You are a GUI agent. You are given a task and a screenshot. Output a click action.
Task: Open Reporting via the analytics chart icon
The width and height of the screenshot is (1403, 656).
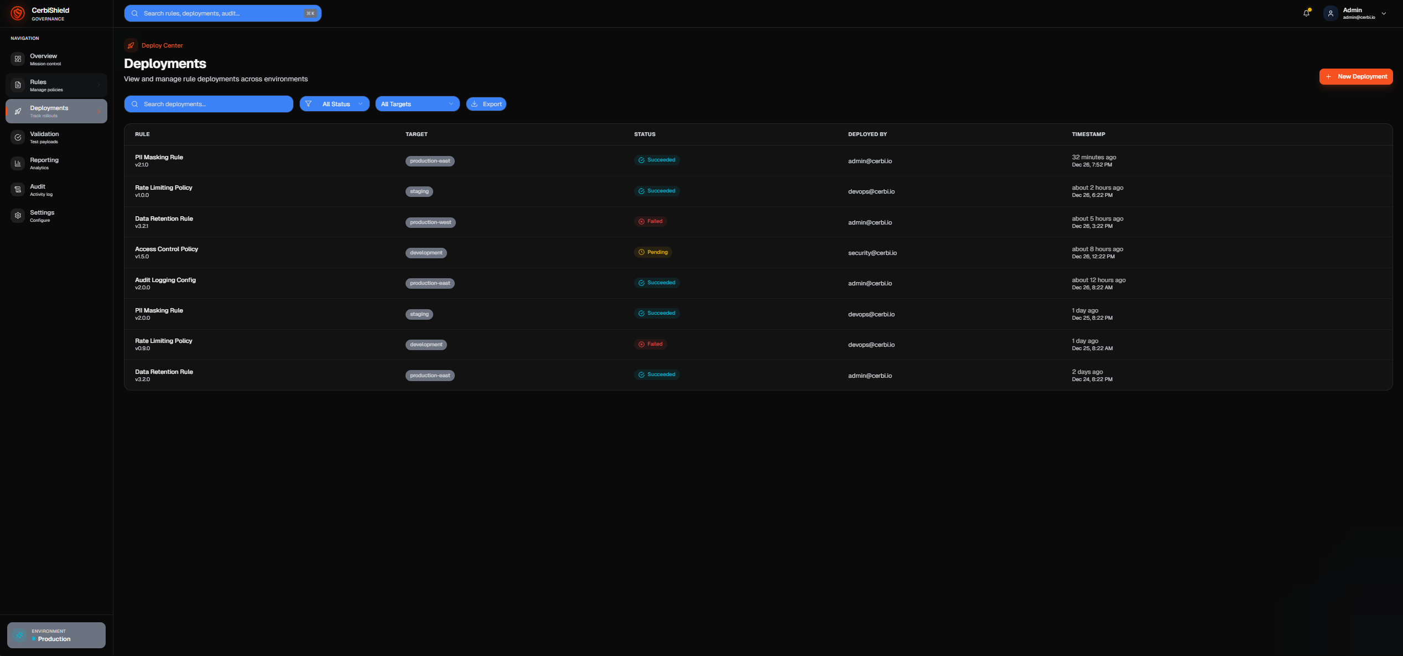point(18,163)
